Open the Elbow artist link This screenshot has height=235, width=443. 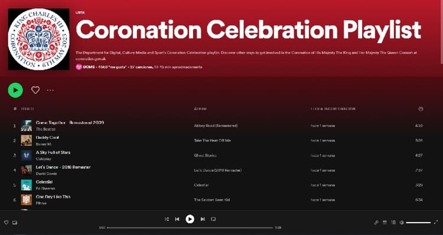(41, 203)
